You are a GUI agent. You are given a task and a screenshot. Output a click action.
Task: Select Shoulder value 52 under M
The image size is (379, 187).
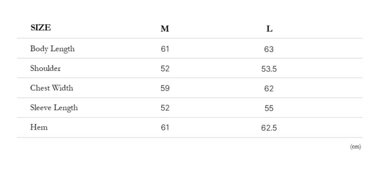pyautogui.click(x=165, y=69)
